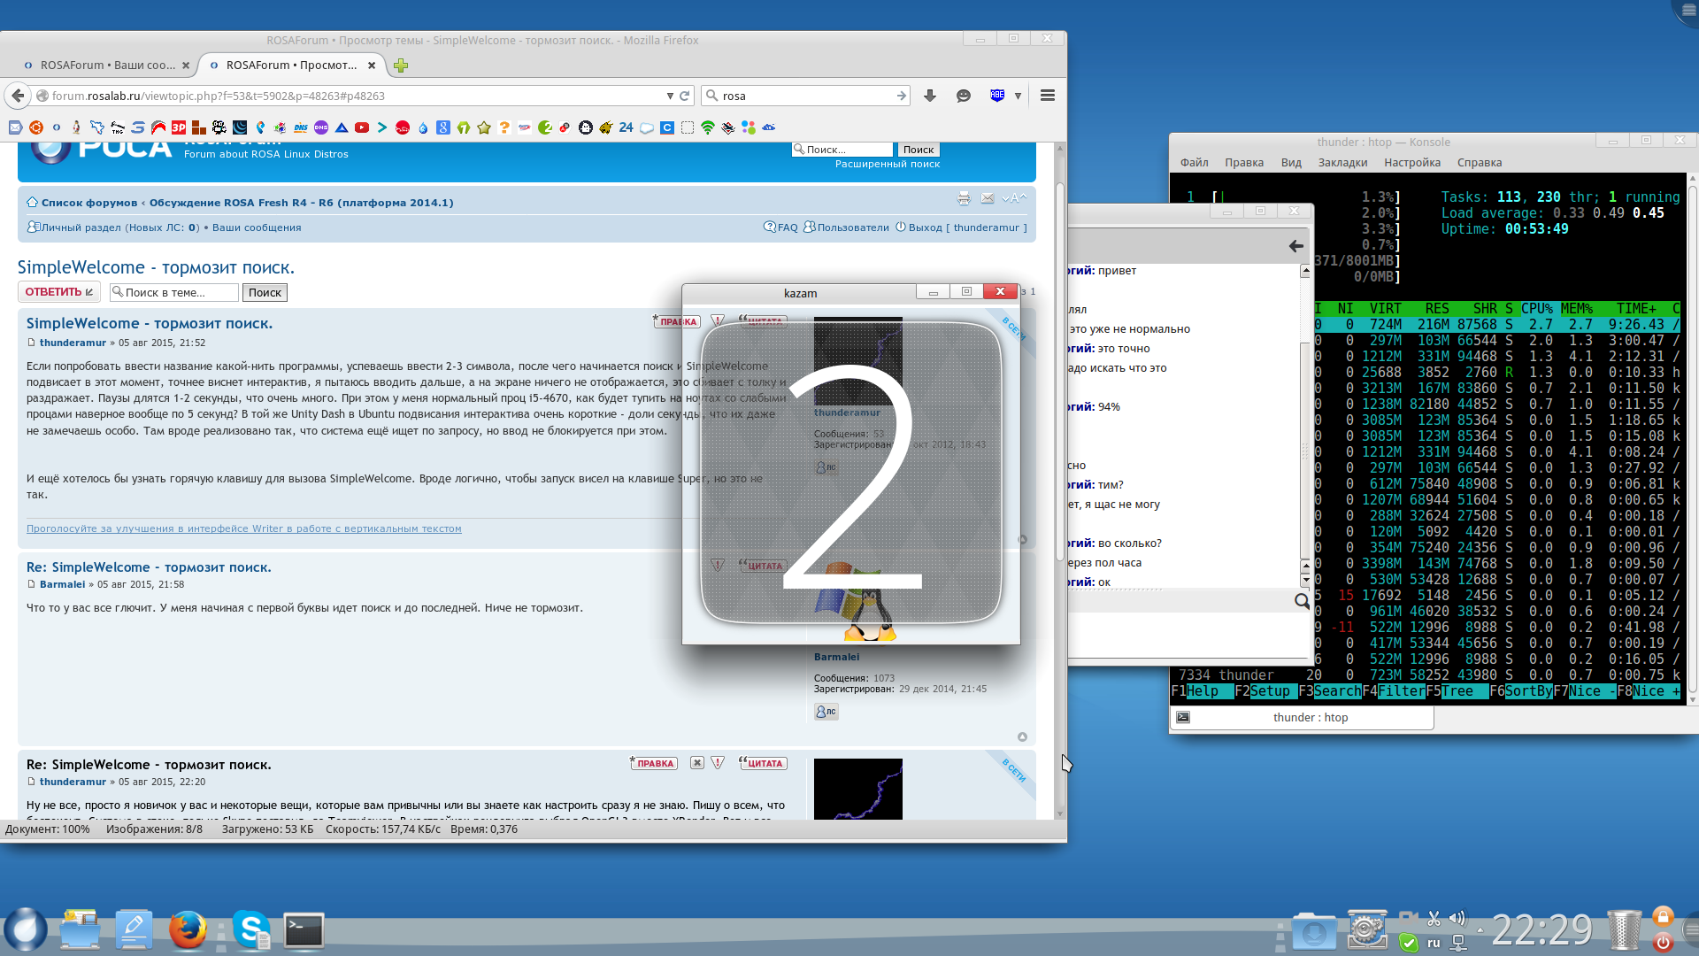This screenshot has height=956, width=1699.
Task: Open the Расширенный поиск link
Action: coord(887,164)
